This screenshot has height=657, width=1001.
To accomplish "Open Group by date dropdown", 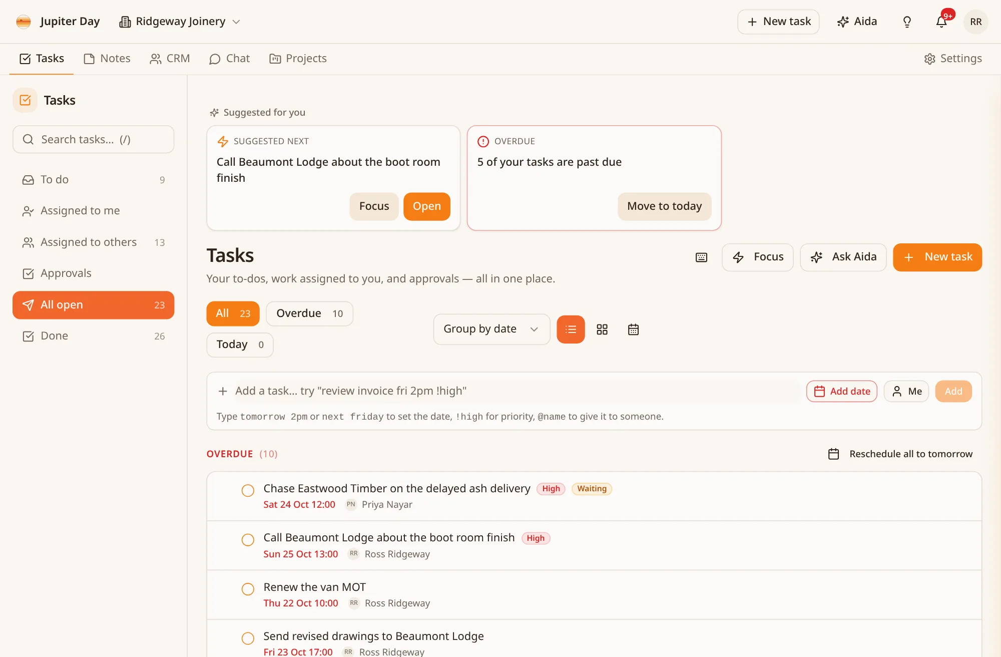I will click(491, 329).
